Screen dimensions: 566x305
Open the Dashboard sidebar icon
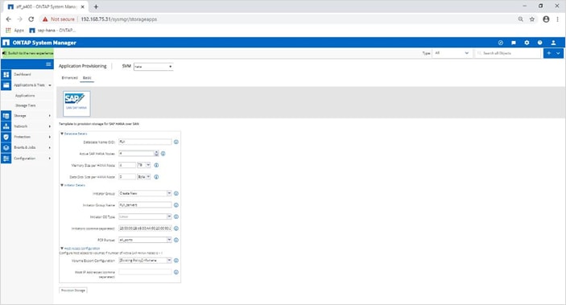coord(6,74)
